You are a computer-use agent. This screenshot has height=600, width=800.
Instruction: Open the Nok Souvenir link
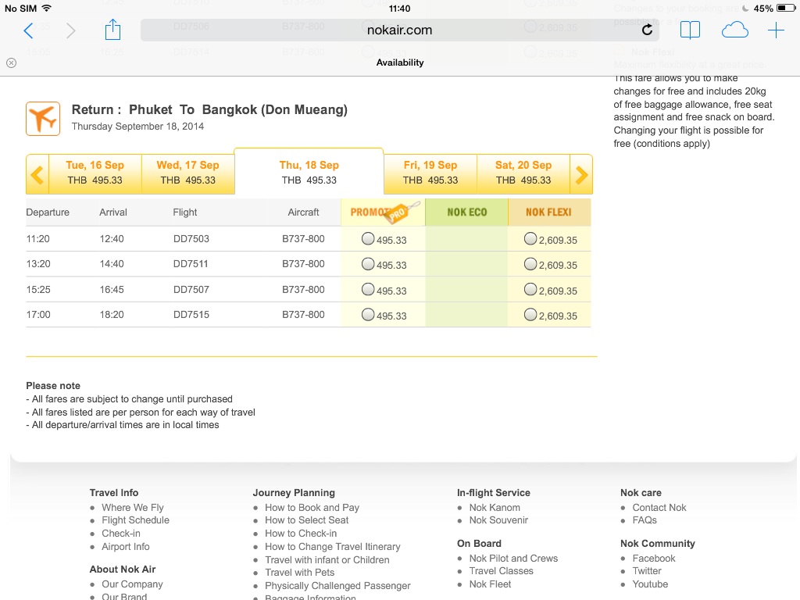click(x=498, y=520)
